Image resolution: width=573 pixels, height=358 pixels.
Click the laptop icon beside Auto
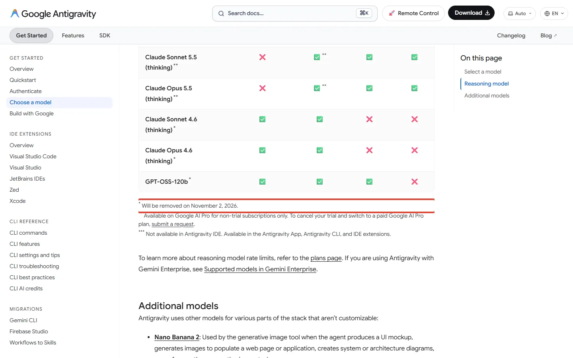(x=511, y=14)
